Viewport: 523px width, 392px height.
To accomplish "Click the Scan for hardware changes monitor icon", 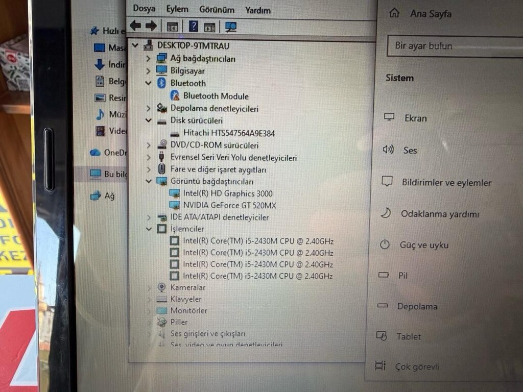I will pos(230,27).
